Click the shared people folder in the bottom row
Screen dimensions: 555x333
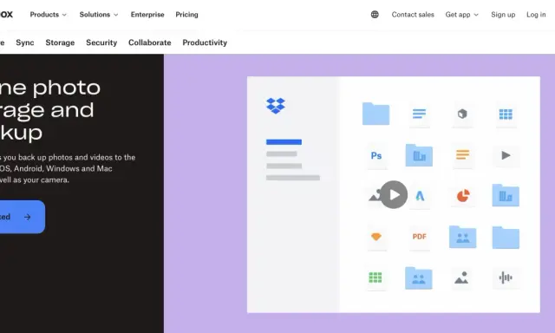tap(419, 278)
